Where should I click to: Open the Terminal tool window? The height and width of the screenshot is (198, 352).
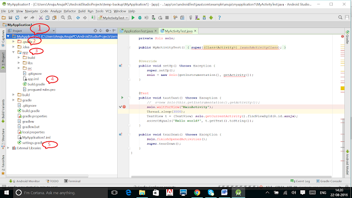point(72,181)
